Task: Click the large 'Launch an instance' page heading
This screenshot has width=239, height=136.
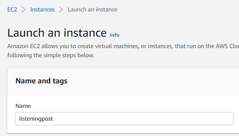Action: coord(57,33)
